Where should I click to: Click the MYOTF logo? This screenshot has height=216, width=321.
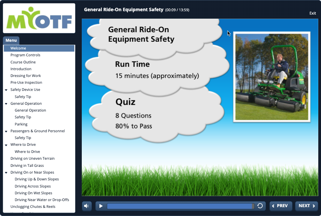(39, 18)
